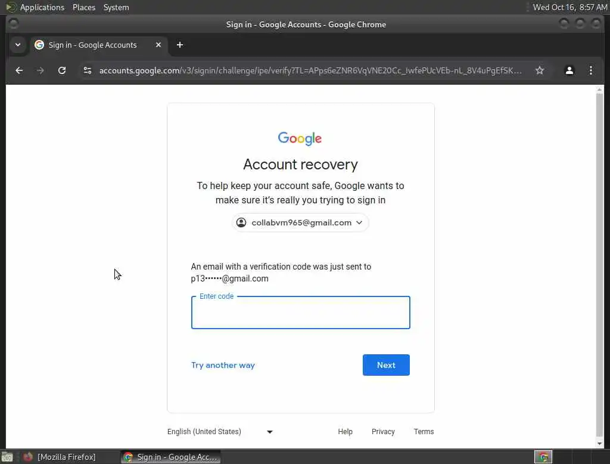The image size is (610, 464).
Task: Click the scrollbar up arrow
Action: point(599,89)
